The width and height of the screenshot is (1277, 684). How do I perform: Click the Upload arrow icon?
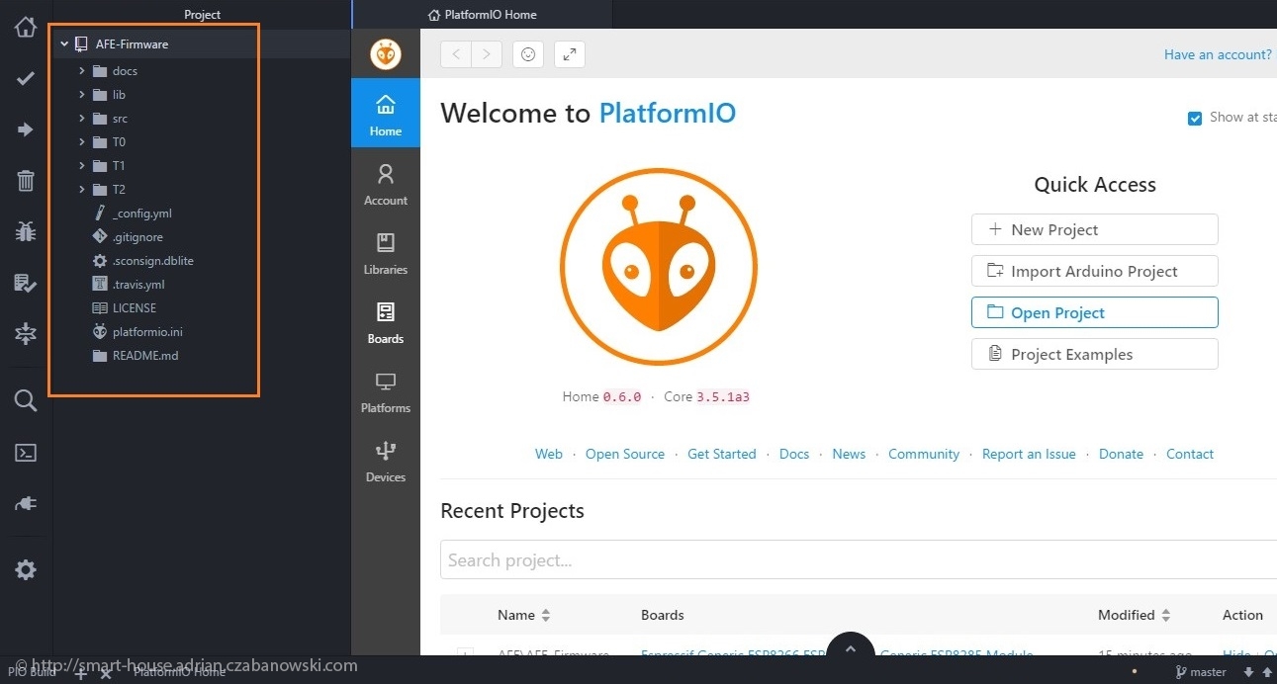[26, 129]
